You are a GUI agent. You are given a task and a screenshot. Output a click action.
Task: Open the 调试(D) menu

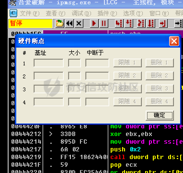(81, 13)
